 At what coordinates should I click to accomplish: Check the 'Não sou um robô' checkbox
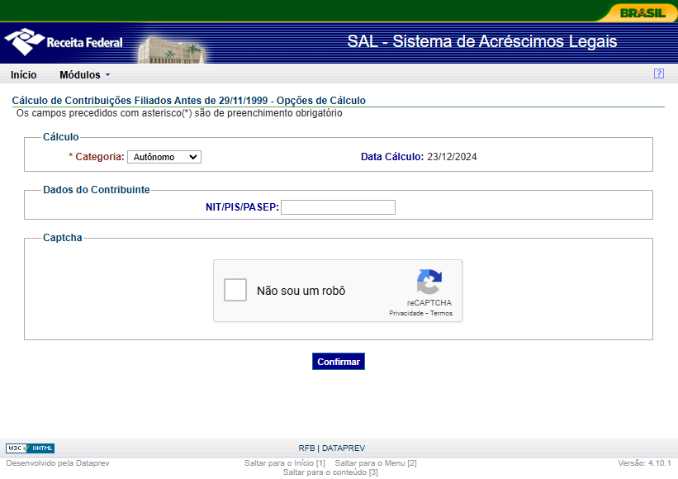pos(235,290)
